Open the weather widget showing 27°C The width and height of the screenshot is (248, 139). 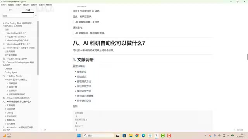[7, 136]
